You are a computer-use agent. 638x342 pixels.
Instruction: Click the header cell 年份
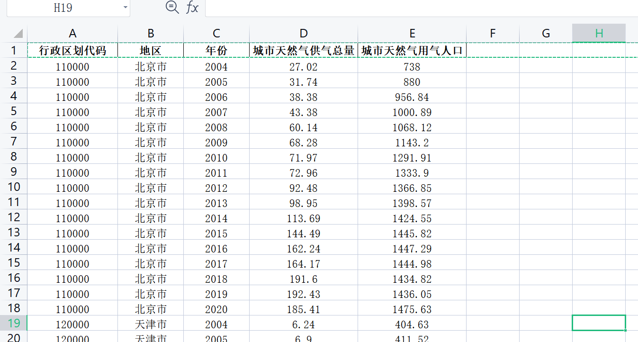[216, 50]
